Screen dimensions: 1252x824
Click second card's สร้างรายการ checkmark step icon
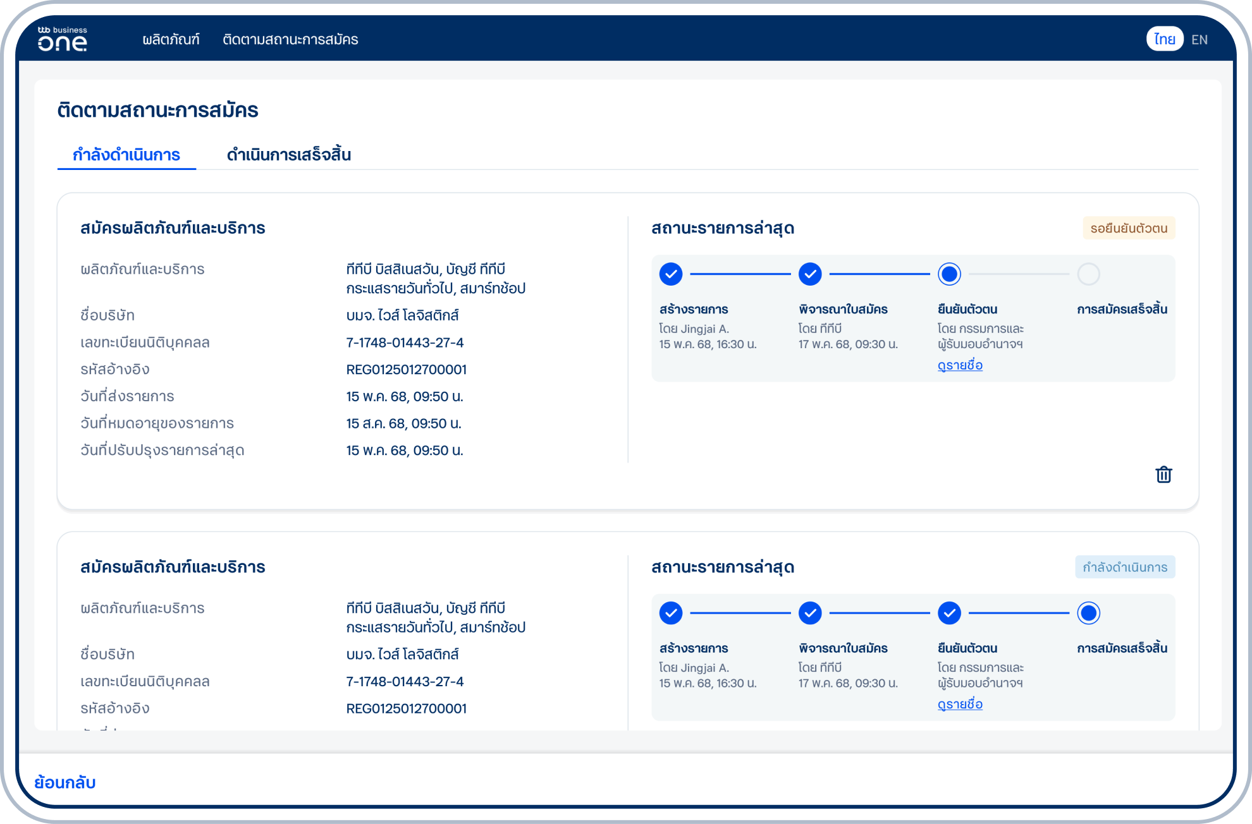(x=671, y=613)
